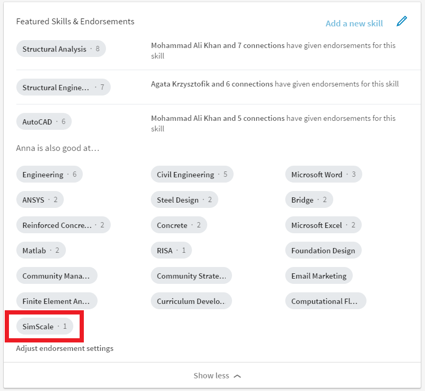The height and width of the screenshot is (391, 425).
Task: Click the Civil Engineering skill
Action: (192, 175)
